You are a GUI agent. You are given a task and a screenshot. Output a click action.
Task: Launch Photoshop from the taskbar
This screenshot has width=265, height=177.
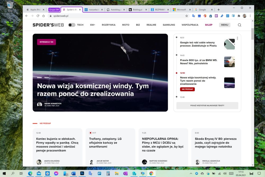tap(82, 174)
